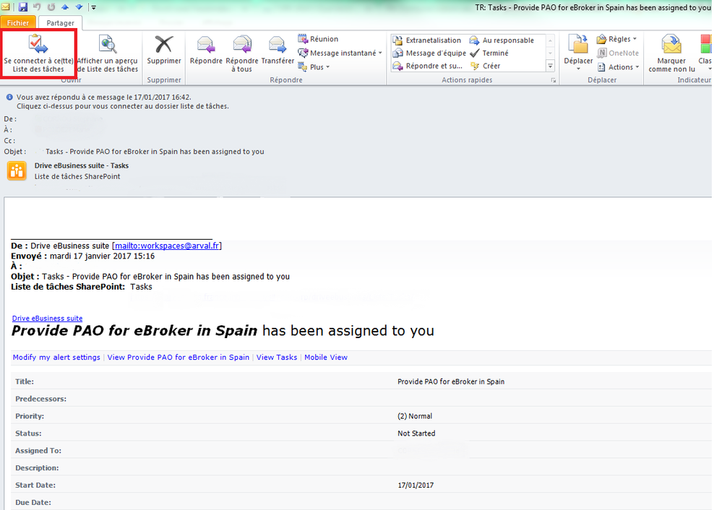
Task: Open the Règles dropdown
Action: (617, 39)
